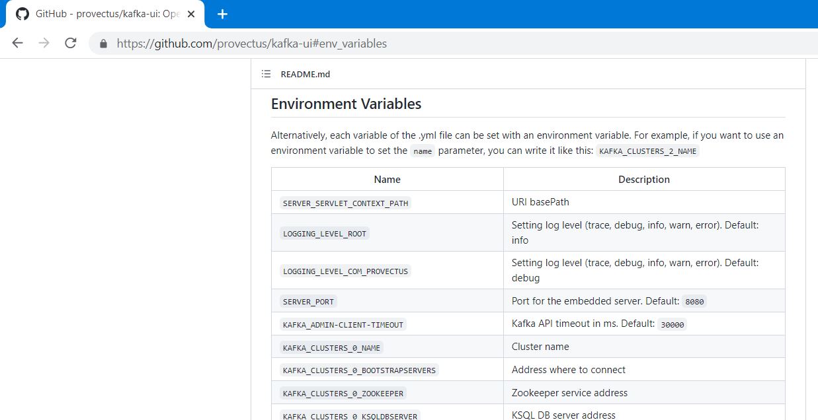Open a new tab with plus icon
This screenshot has width=818, height=420.
[222, 14]
